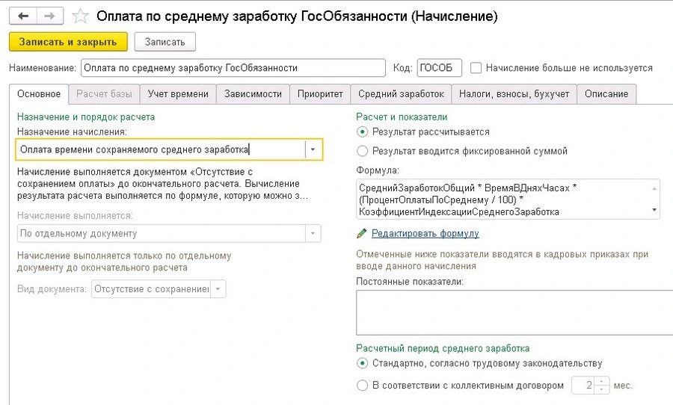Add form to favorites with star icon
Image resolution: width=673 pixels, height=405 pixels.
[x=79, y=15]
